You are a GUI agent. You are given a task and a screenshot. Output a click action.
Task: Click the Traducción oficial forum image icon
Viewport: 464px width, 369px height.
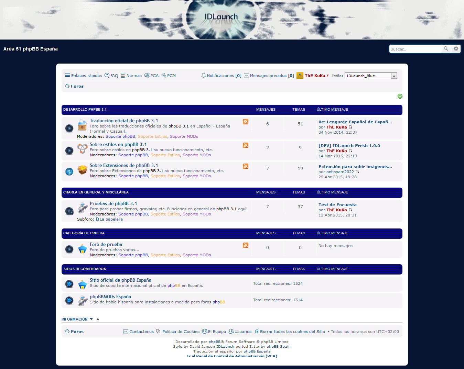[x=82, y=125]
